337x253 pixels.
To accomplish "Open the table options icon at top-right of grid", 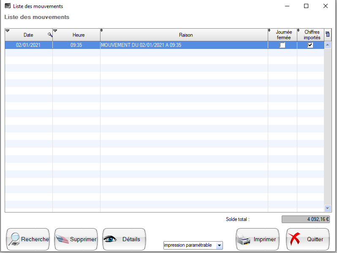I will coord(328,35).
